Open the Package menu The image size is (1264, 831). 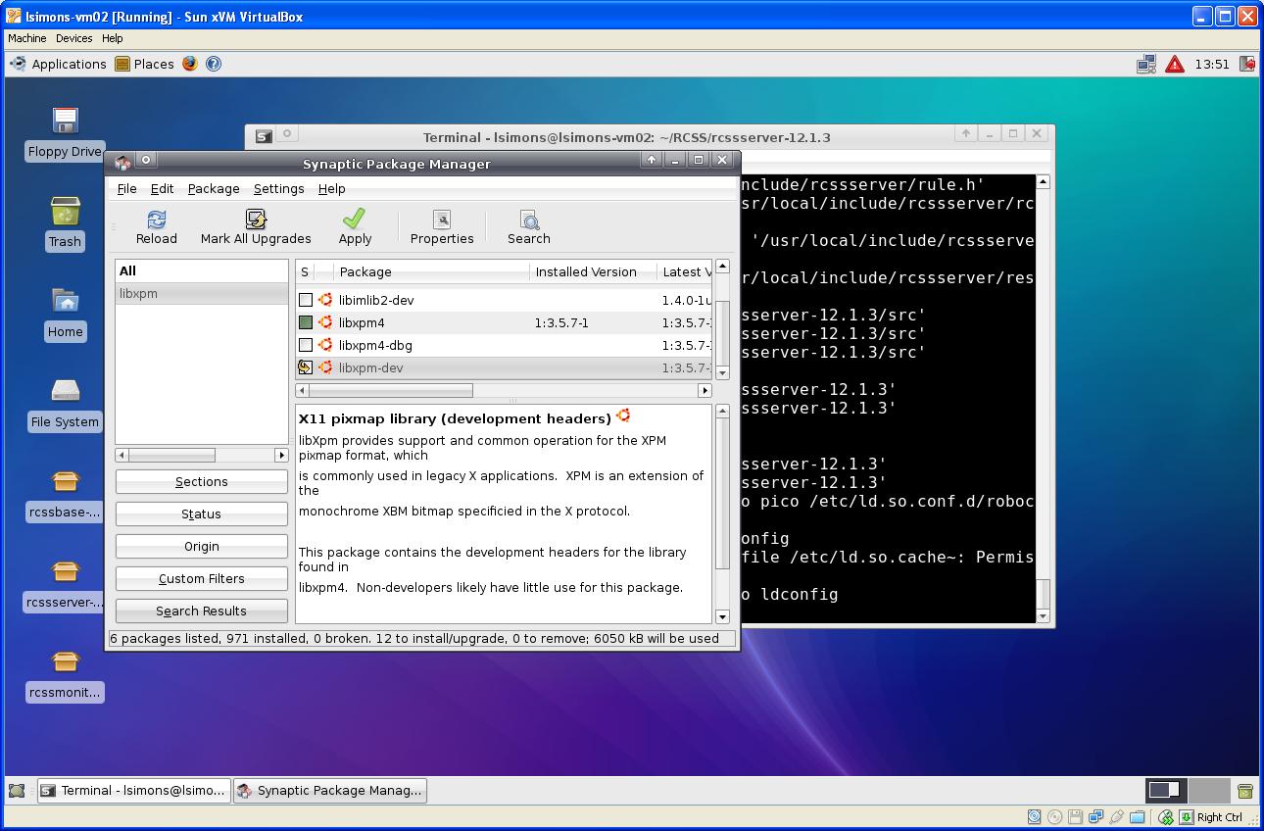pyautogui.click(x=214, y=188)
